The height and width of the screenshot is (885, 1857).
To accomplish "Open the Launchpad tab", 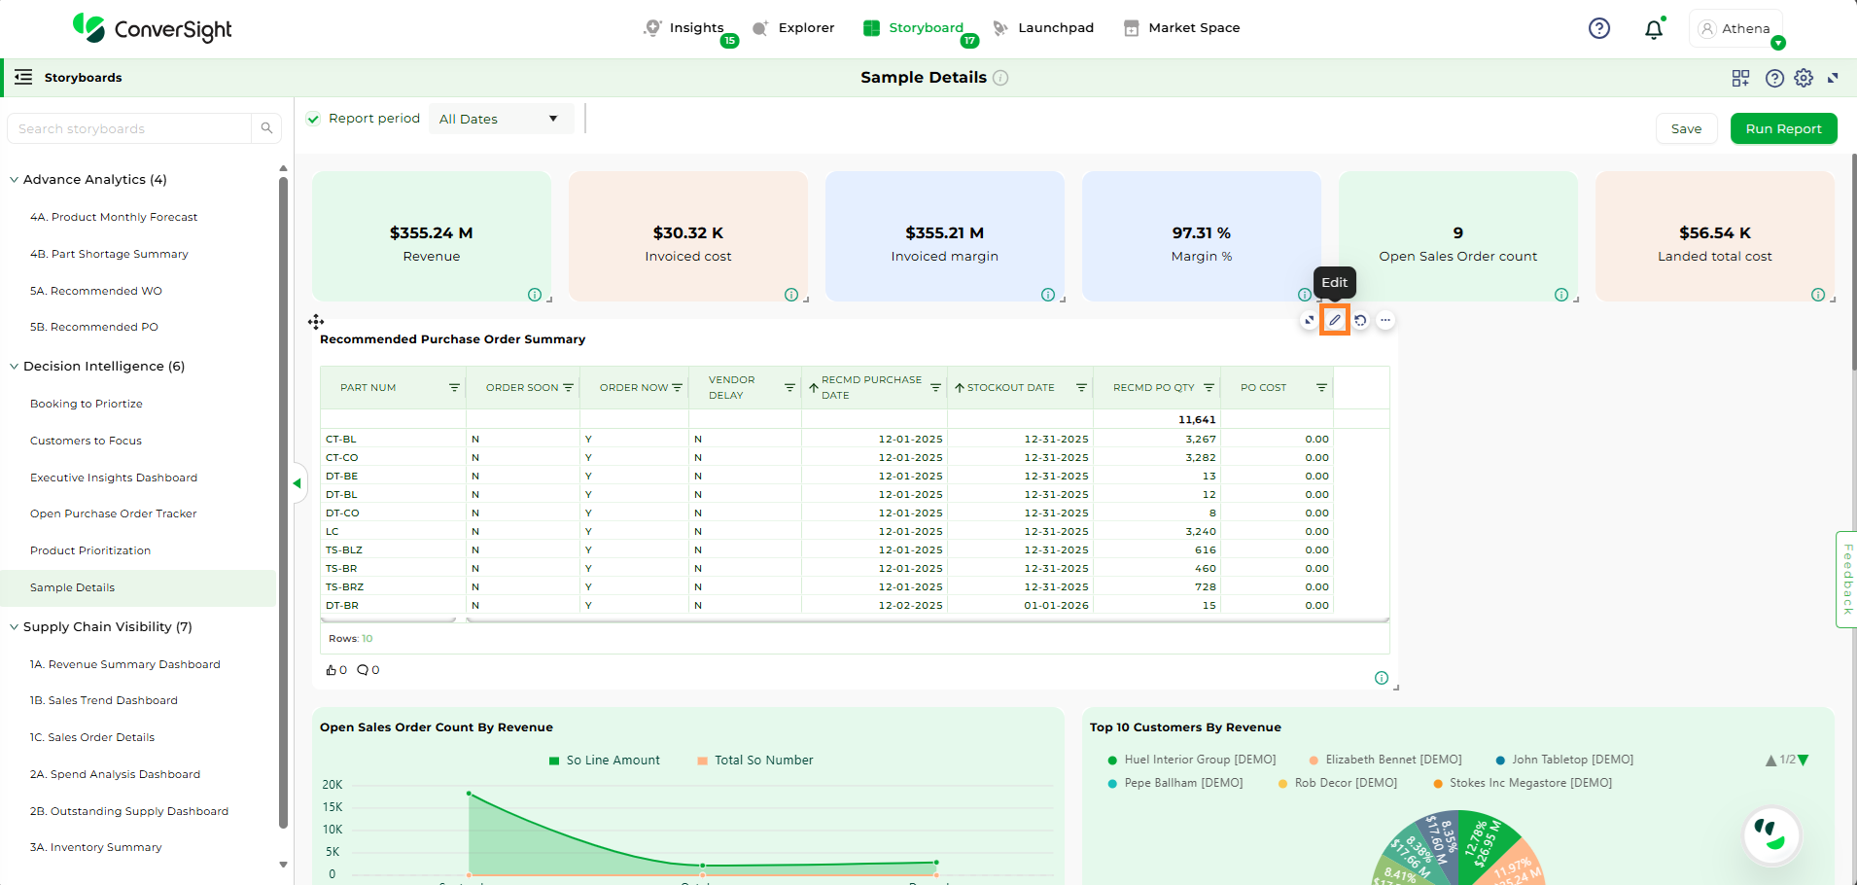I will click(1043, 28).
